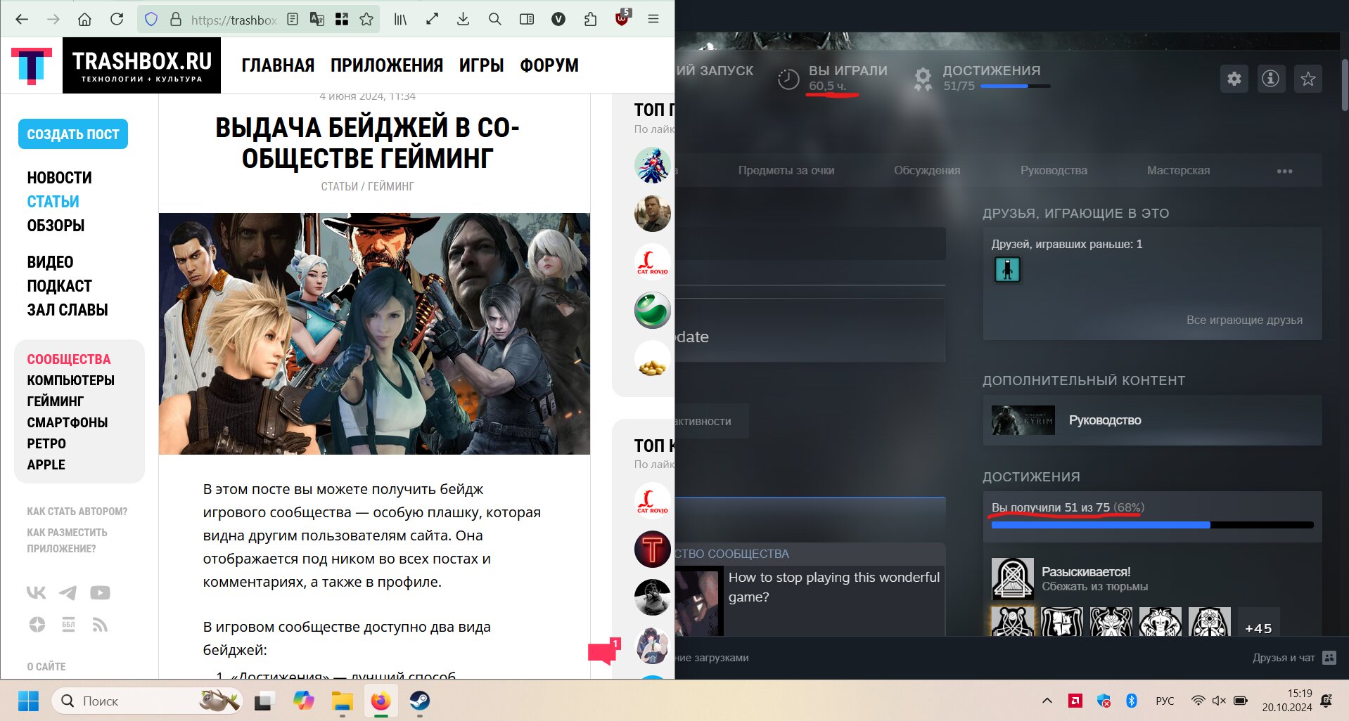Image resolution: width=1349 pixels, height=721 pixels.
Task: Bookmark this page with Firefox star
Action: tap(366, 20)
